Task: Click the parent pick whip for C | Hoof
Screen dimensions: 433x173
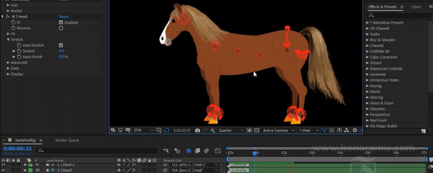Action: [165, 170]
